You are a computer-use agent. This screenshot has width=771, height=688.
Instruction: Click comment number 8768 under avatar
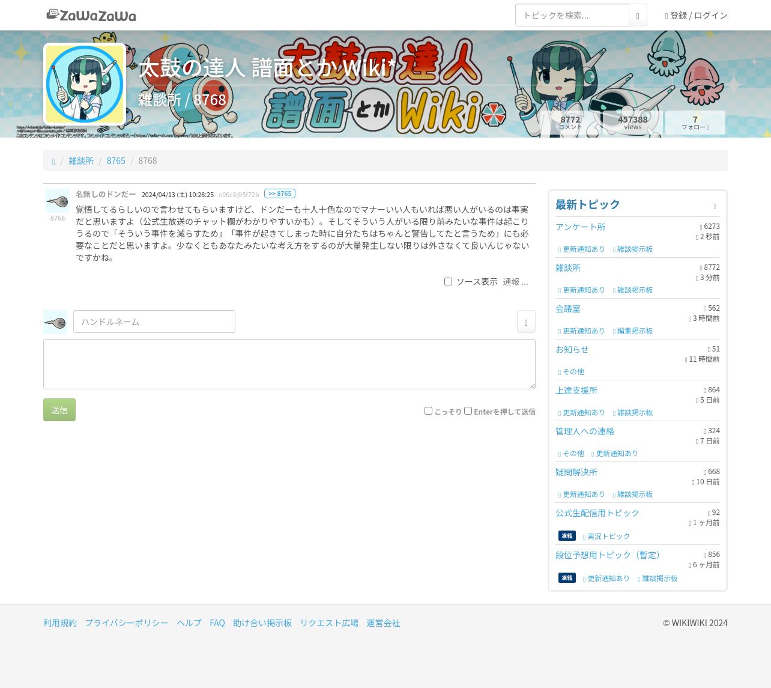(x=58, y=218)
